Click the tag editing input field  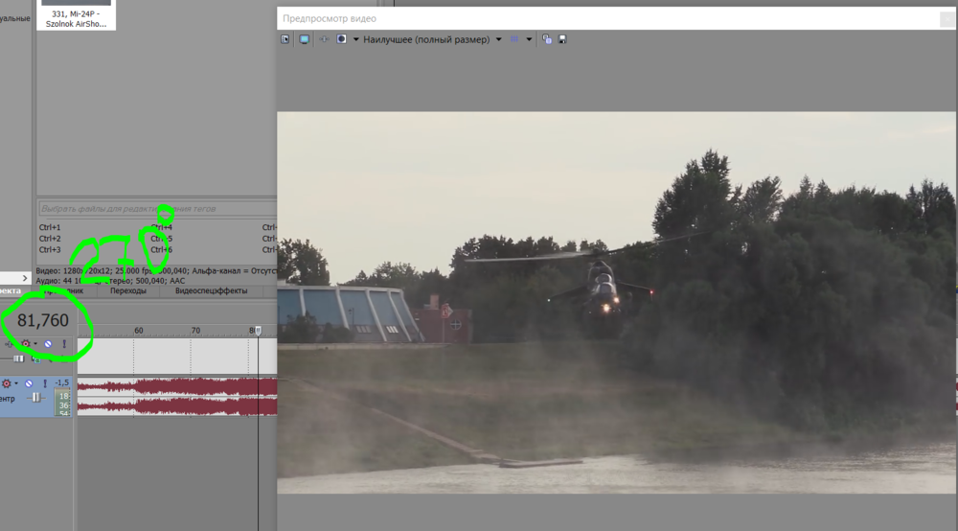click(158, 208)
